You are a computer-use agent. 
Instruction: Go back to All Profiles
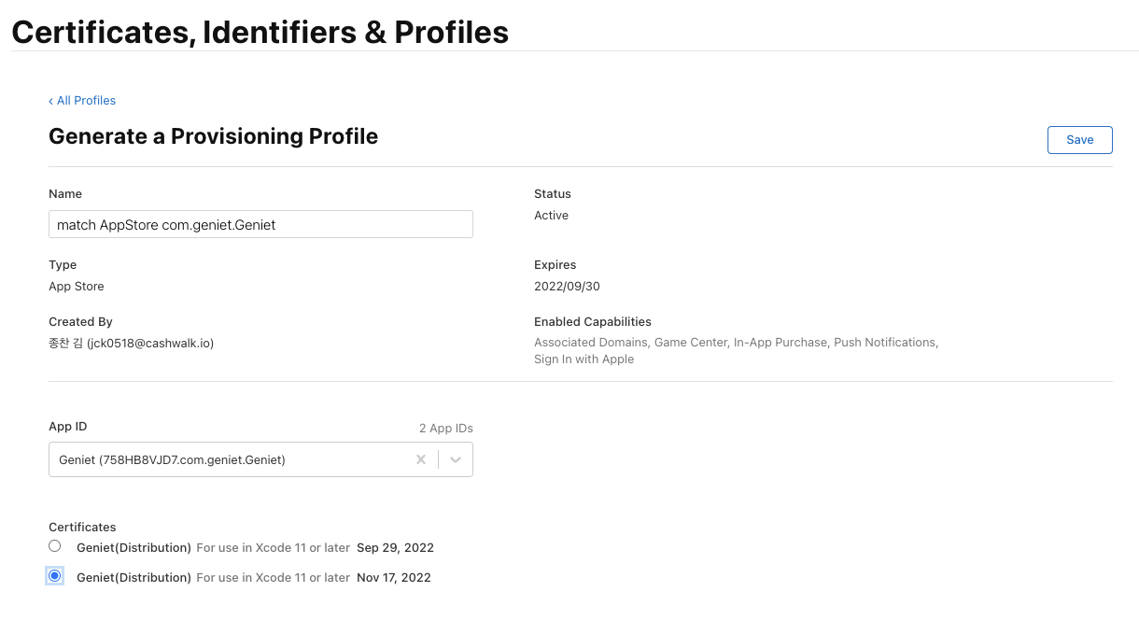(86, 101)
